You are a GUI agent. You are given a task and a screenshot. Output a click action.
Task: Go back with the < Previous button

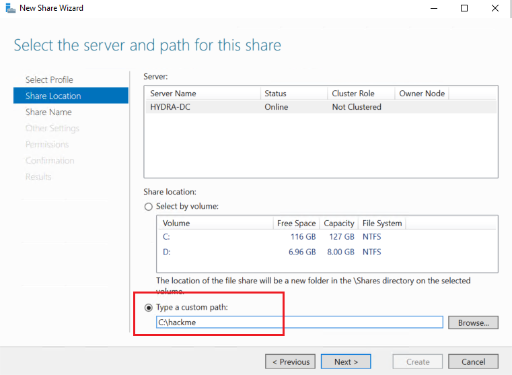pyautogui.click(x=290, y=362)
